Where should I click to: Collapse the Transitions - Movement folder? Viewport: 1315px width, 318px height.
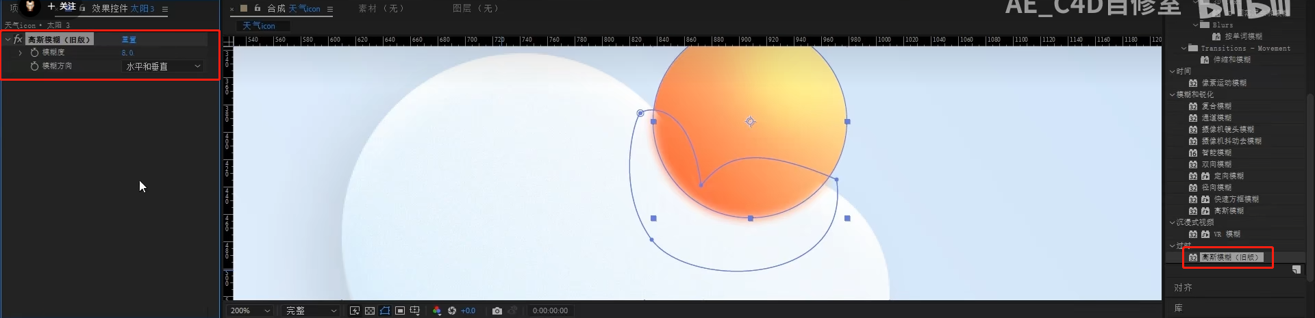pos(1184,48)
